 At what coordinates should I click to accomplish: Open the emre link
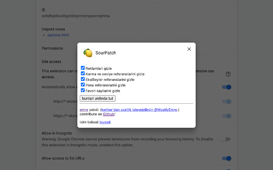pos(84,110)
